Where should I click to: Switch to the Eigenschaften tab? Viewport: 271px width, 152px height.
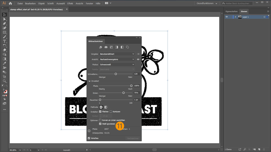pos(231,11)
